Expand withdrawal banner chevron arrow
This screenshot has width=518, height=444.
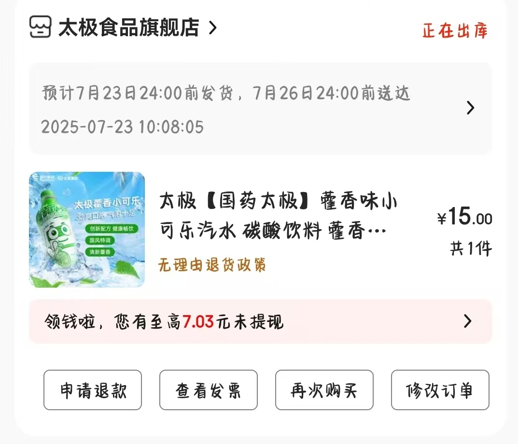(x=467, y=321)
